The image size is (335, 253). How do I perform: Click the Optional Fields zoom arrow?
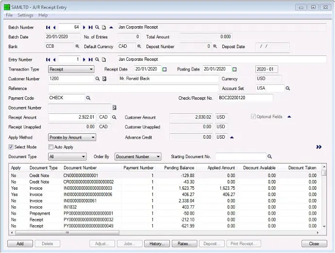tap(289, 117)
